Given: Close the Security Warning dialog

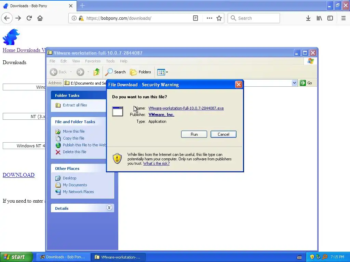Looking at the screenshot, I should [239, 85].
